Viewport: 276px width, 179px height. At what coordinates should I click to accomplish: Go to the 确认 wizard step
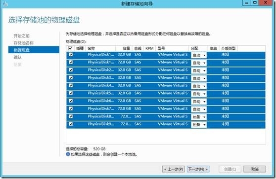click(x=18, y=57)
